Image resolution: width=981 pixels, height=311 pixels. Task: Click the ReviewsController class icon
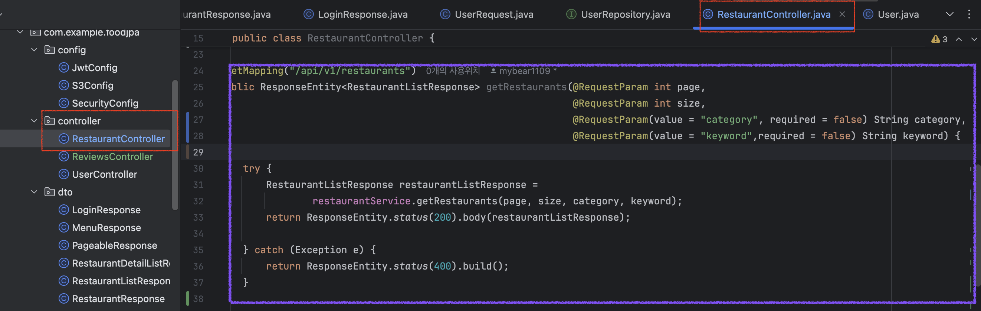63,157
